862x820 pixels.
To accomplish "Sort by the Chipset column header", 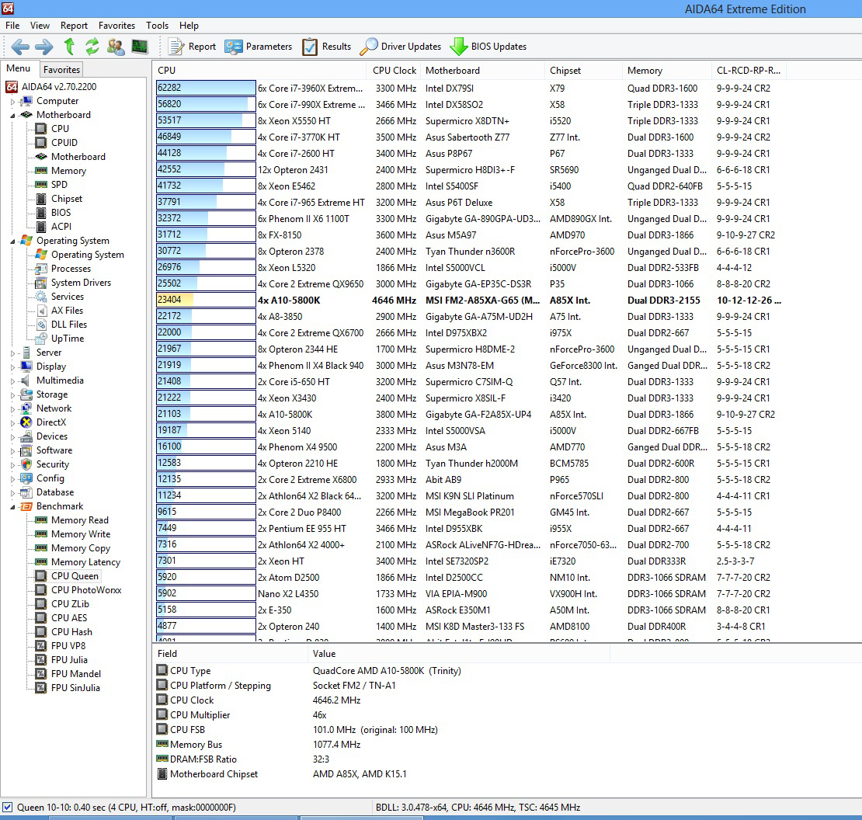I will coord(584,71).
